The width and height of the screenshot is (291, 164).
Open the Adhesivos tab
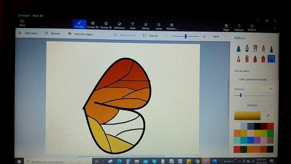(x=119, y=26)
